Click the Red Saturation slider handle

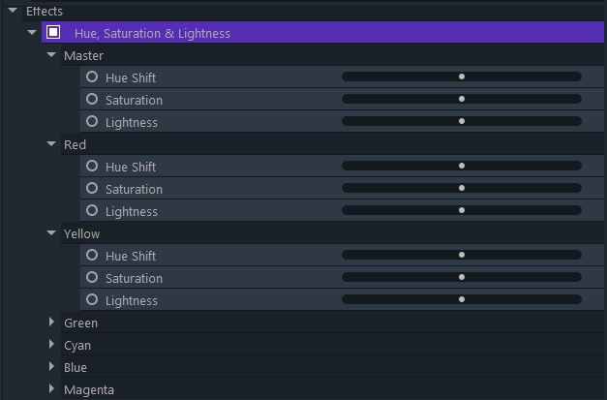point(462,188)
